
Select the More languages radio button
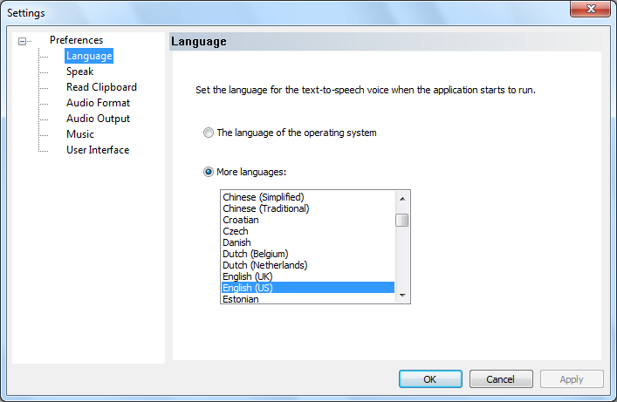click(x=208, y=172)
